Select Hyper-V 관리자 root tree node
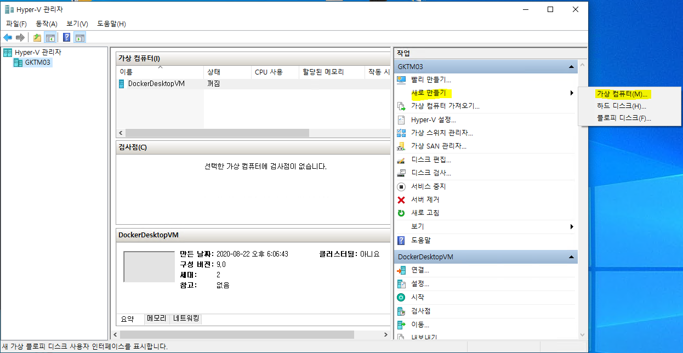Image resolution: width=683 pixels, height=353 pixels. pos(38,52)
